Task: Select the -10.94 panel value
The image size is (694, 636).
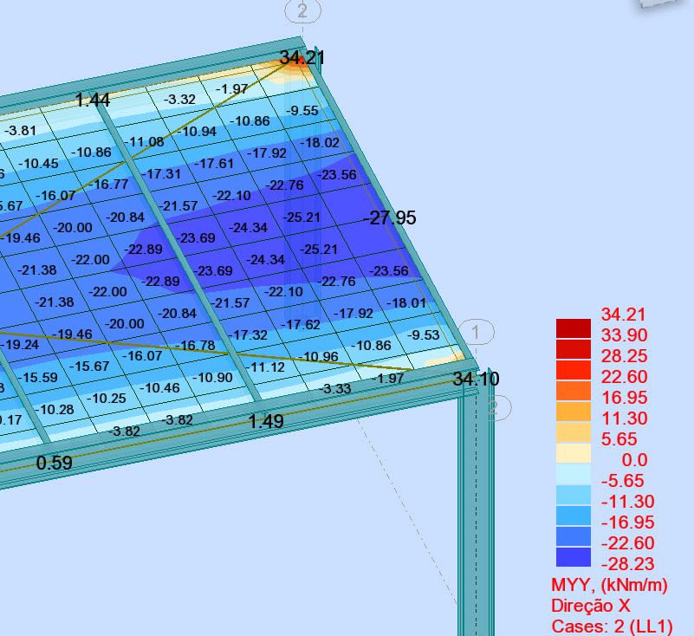Action: (197, 132)
